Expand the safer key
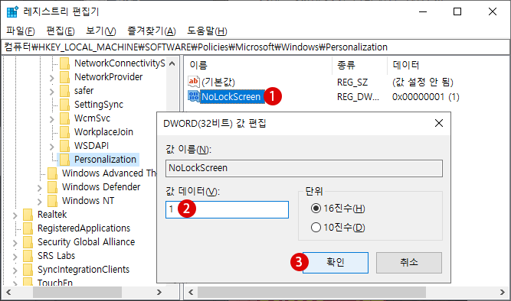This screenshot has width=511, height=301. click(51, 92)
